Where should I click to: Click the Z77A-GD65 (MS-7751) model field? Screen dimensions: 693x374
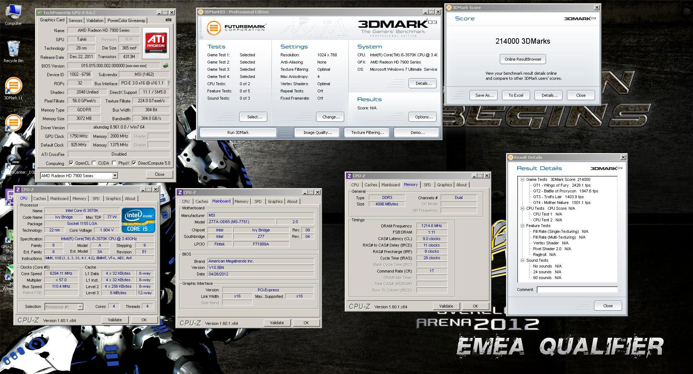[x=241, y=222]
